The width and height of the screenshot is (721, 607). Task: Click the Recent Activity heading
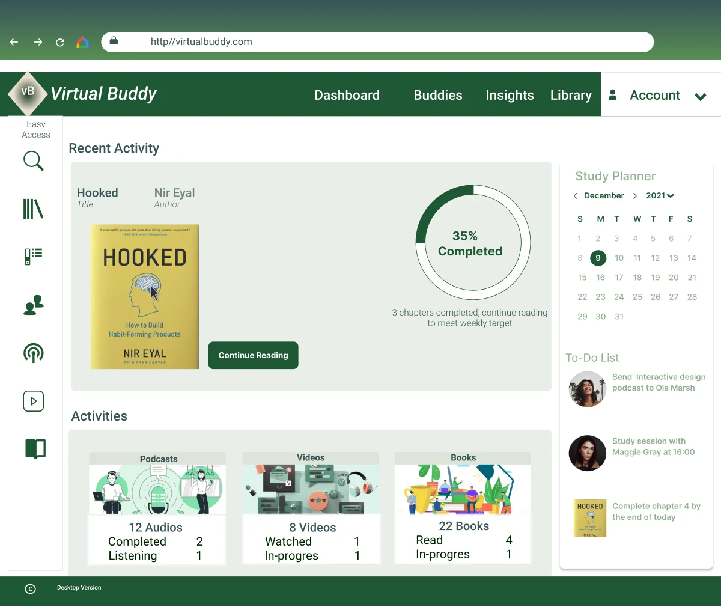(114, 148)
